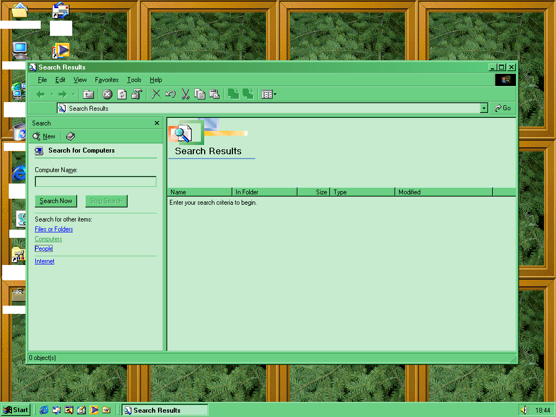Open the Views dropdown in the toolbar
Screen dimensions: 556x417
click(x=269, y=94)
